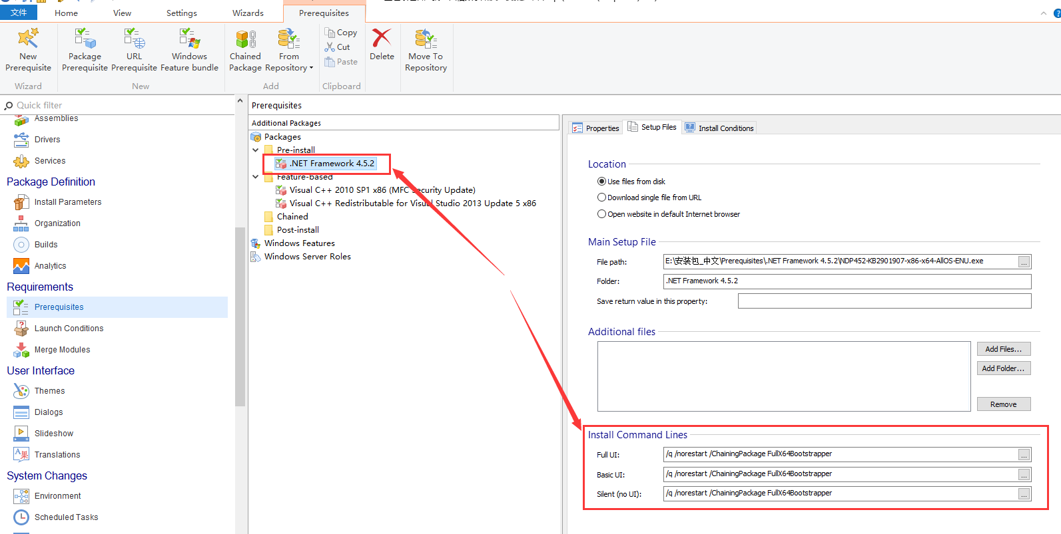The image size is (1061, 534).
Task: Click the Save return value property field
Action: point(884,301)
